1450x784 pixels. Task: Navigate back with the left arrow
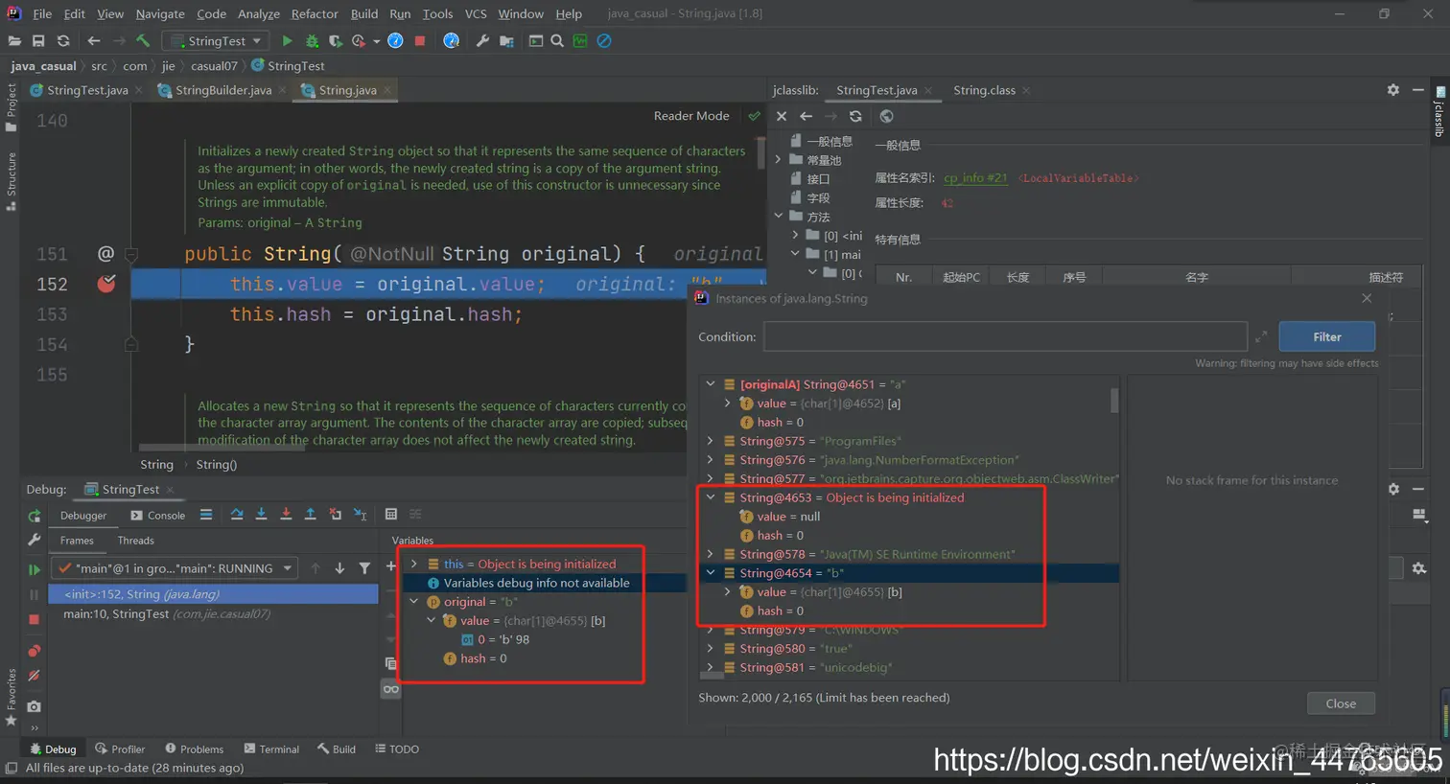point(94,41)
